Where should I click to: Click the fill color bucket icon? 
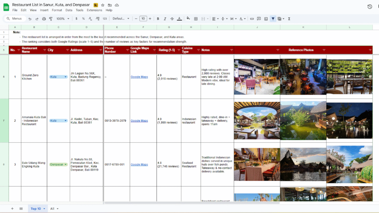pos(188,18)
